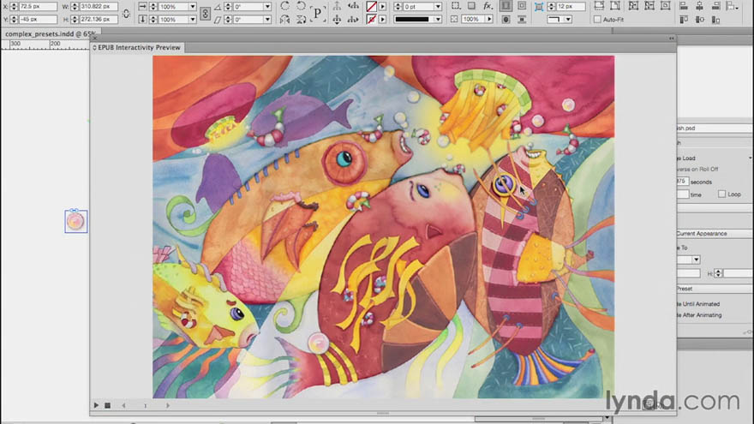Click Fit Content Proportionally icon
754x424 pixels.
point(615,6)
